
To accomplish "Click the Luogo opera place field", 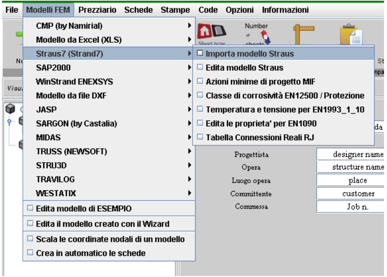I will pos(351,180).
